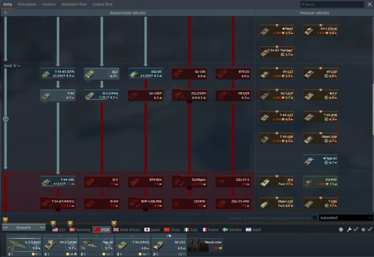Click the IS-2 (1944) vehicle tile
Image resolution: width=374 pixels, height=257 pixels.
[101, 94]
